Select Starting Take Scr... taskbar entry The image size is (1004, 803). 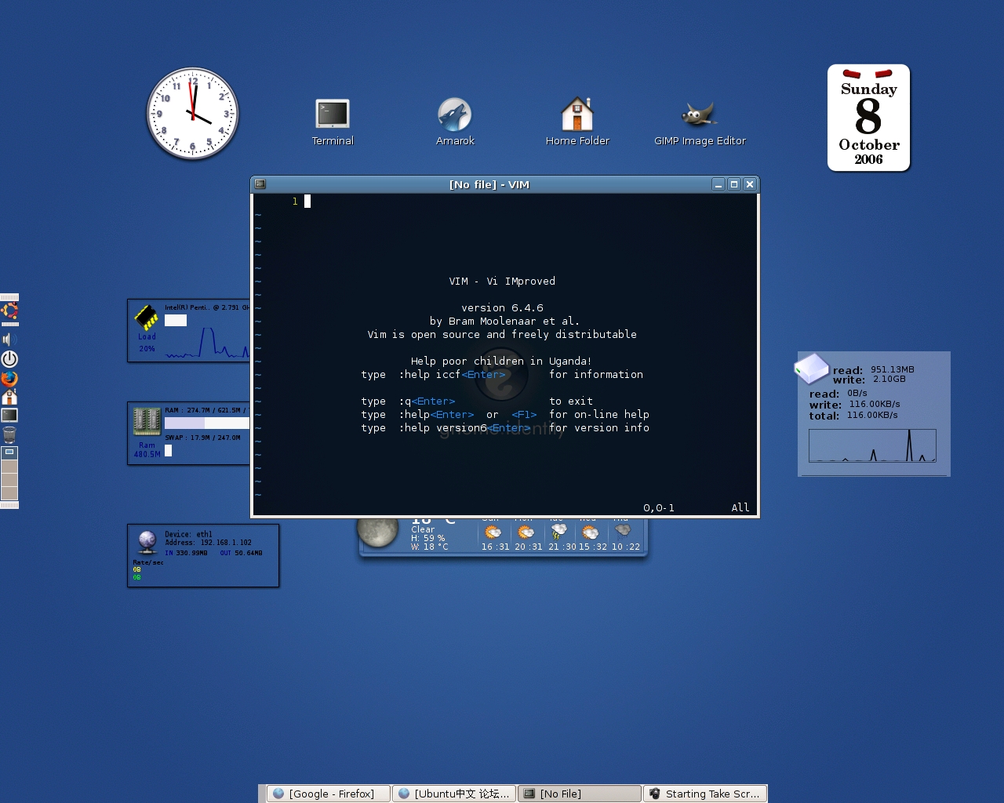pos(705,794)
